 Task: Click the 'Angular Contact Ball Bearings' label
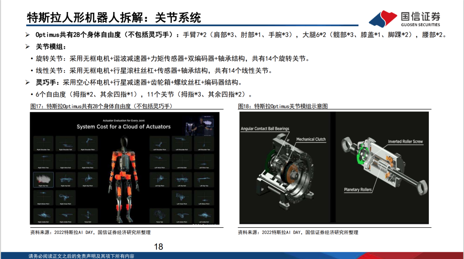point(265,129)
